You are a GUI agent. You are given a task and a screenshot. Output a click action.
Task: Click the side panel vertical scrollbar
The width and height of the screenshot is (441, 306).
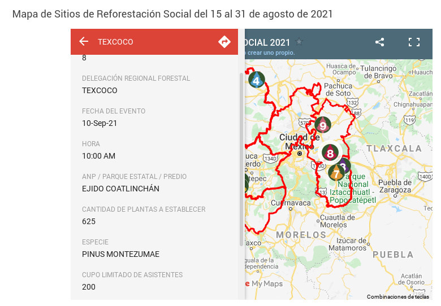241,159
